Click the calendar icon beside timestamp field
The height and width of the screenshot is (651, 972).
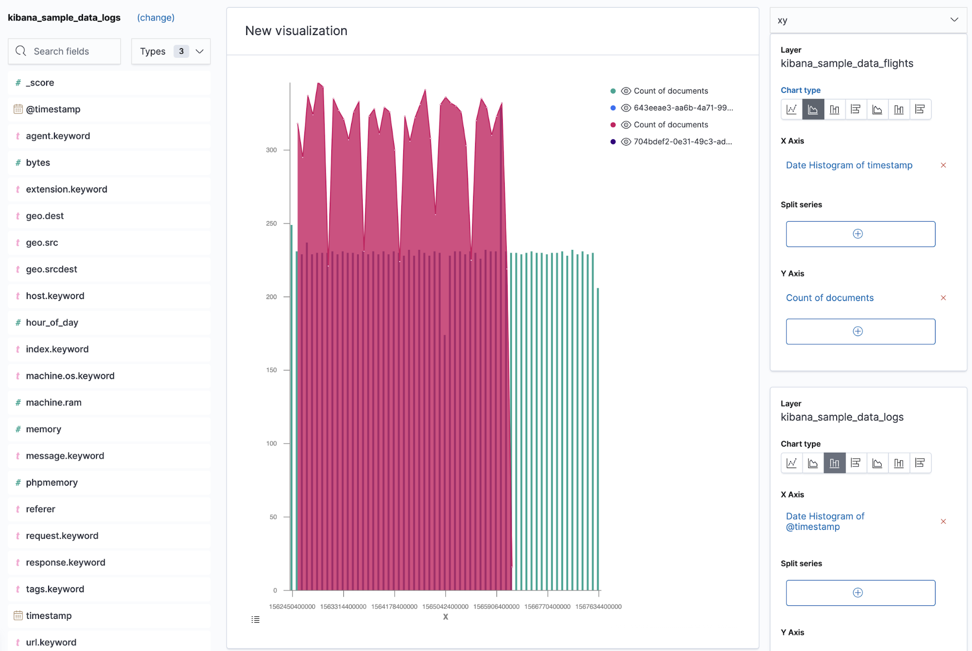pyautogui.click(x=18, y=616)
